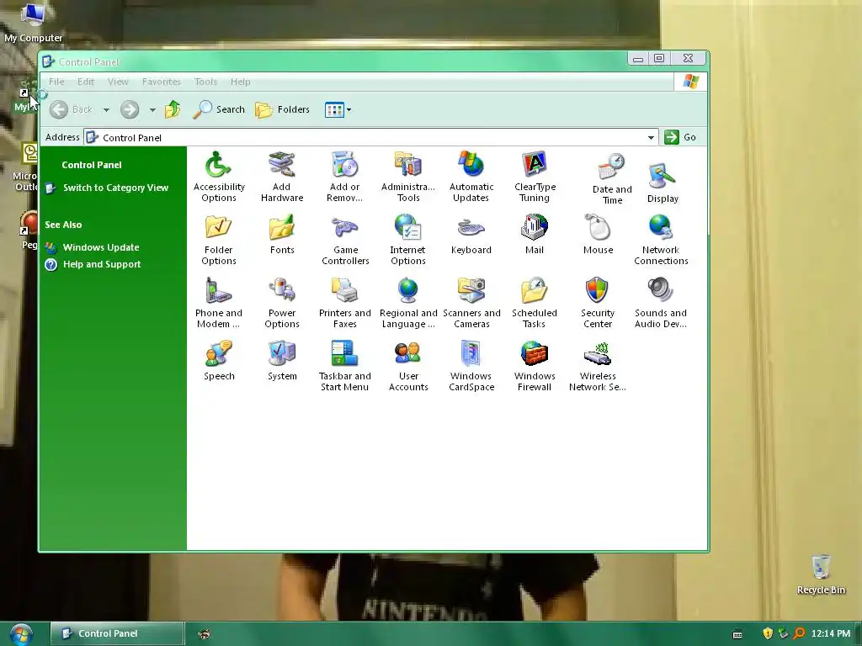Open Printers and Faxes
The height and width of the screenshot is (646, 862).
pyautogui.click(x=344, y=303)
